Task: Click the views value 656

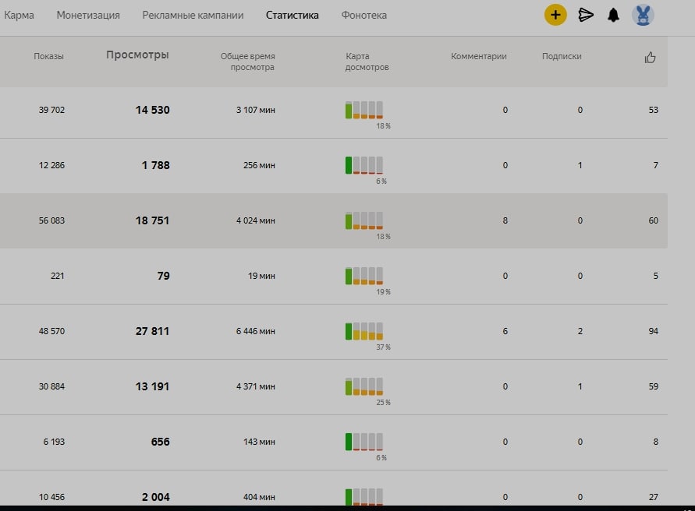Action: tap(160, 442)
